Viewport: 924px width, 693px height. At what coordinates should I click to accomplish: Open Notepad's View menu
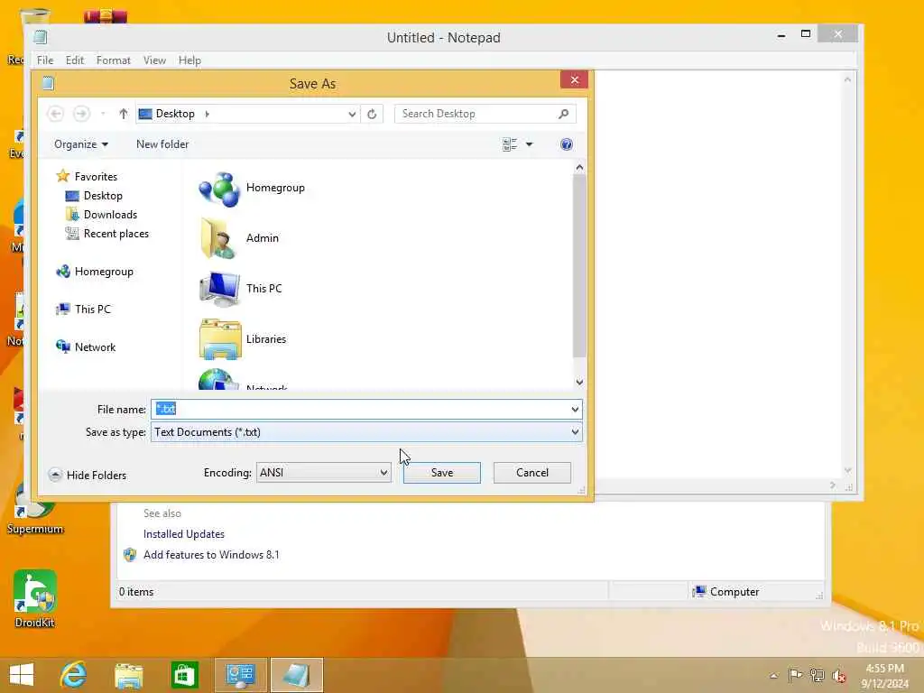pyautogui.click(x=154, y=60)
